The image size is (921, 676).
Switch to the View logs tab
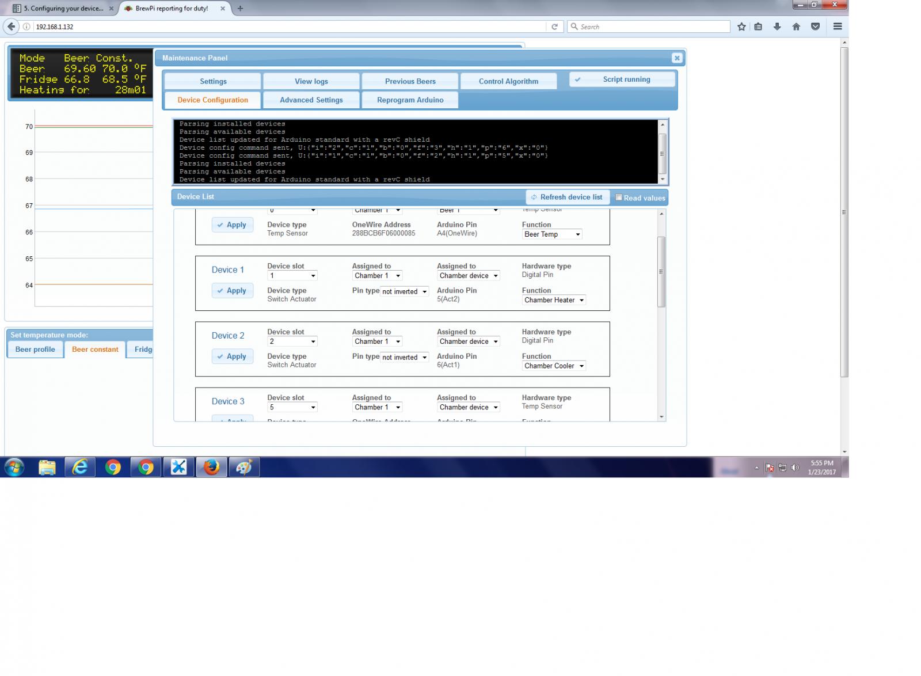[311, 81]
